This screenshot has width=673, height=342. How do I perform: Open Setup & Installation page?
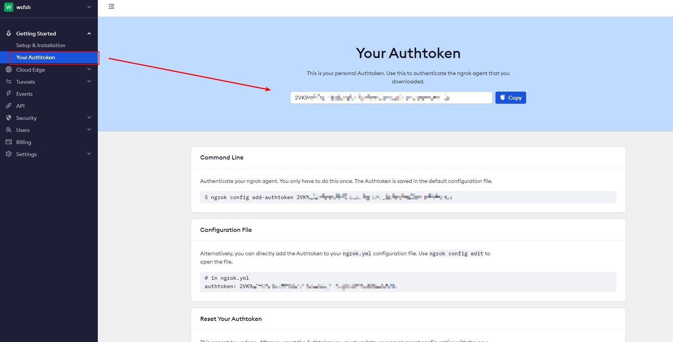pos(41,45)
